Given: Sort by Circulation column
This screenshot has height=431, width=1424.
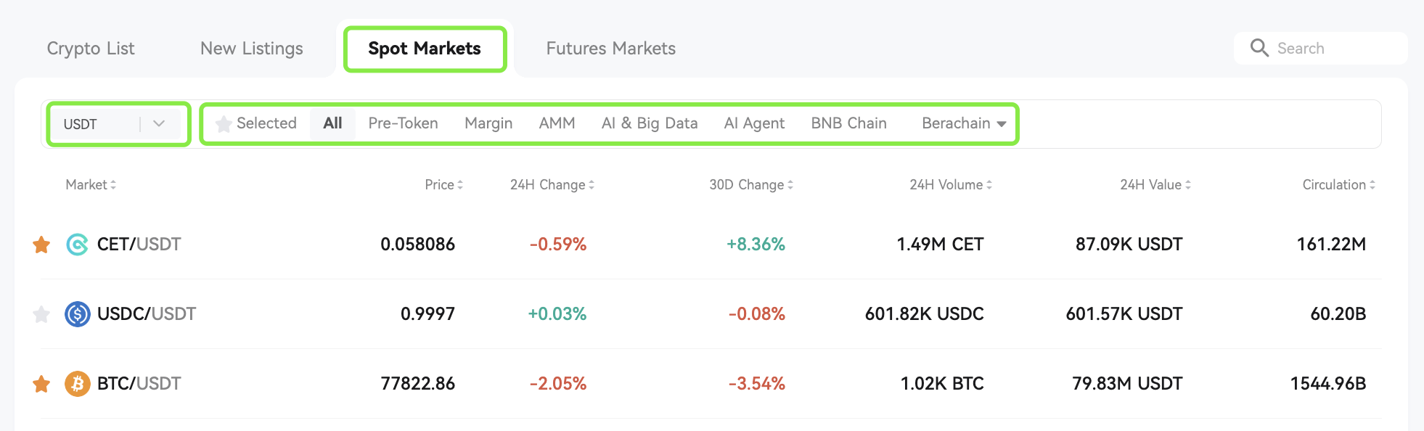Looking at the screenshot, I should click(1339, 185).
